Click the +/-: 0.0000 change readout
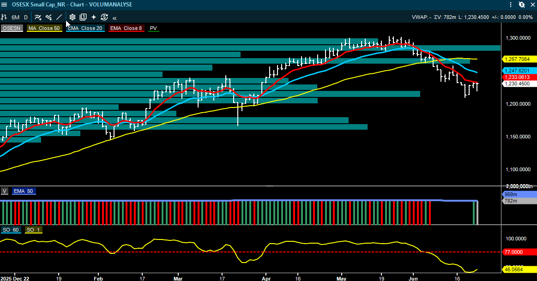The width and height of the screenshot is (537, 281). click(503, 17)
